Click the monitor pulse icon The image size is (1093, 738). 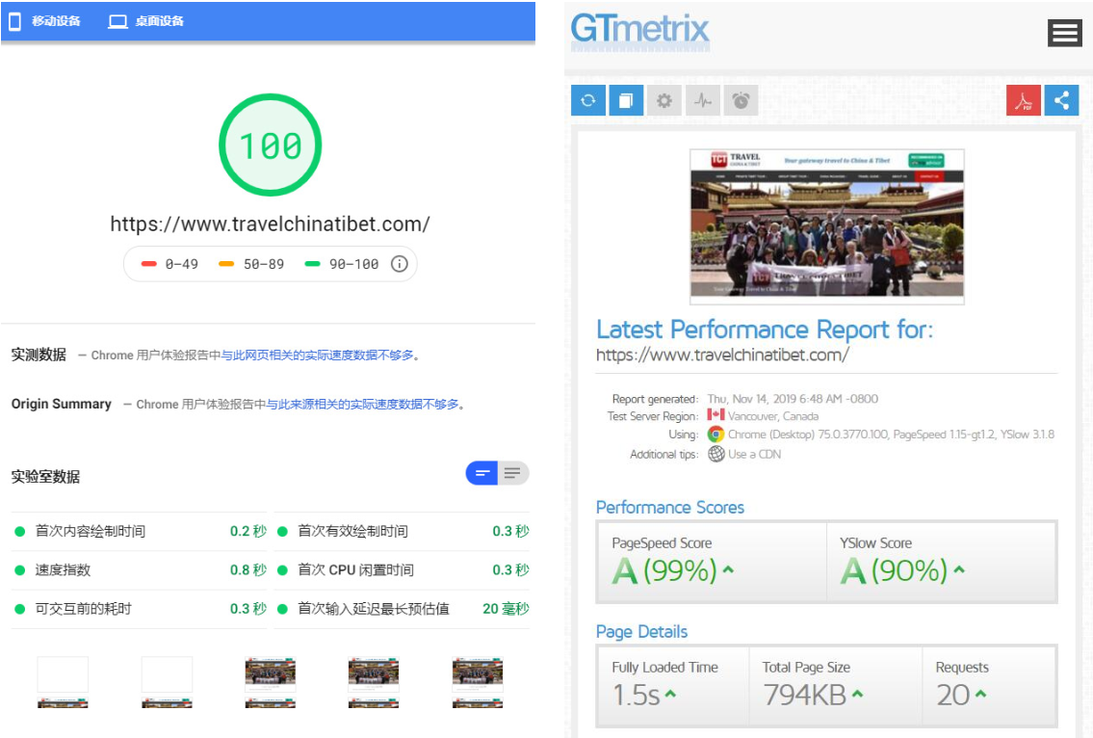coord(702,100)
